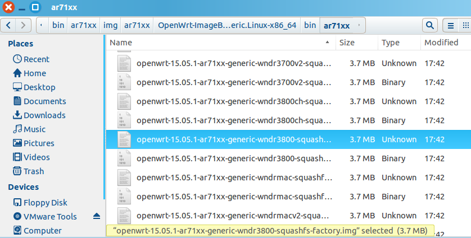
Task: Select wndrmac-squashf Binary file
Action: (x=288, y=197)
